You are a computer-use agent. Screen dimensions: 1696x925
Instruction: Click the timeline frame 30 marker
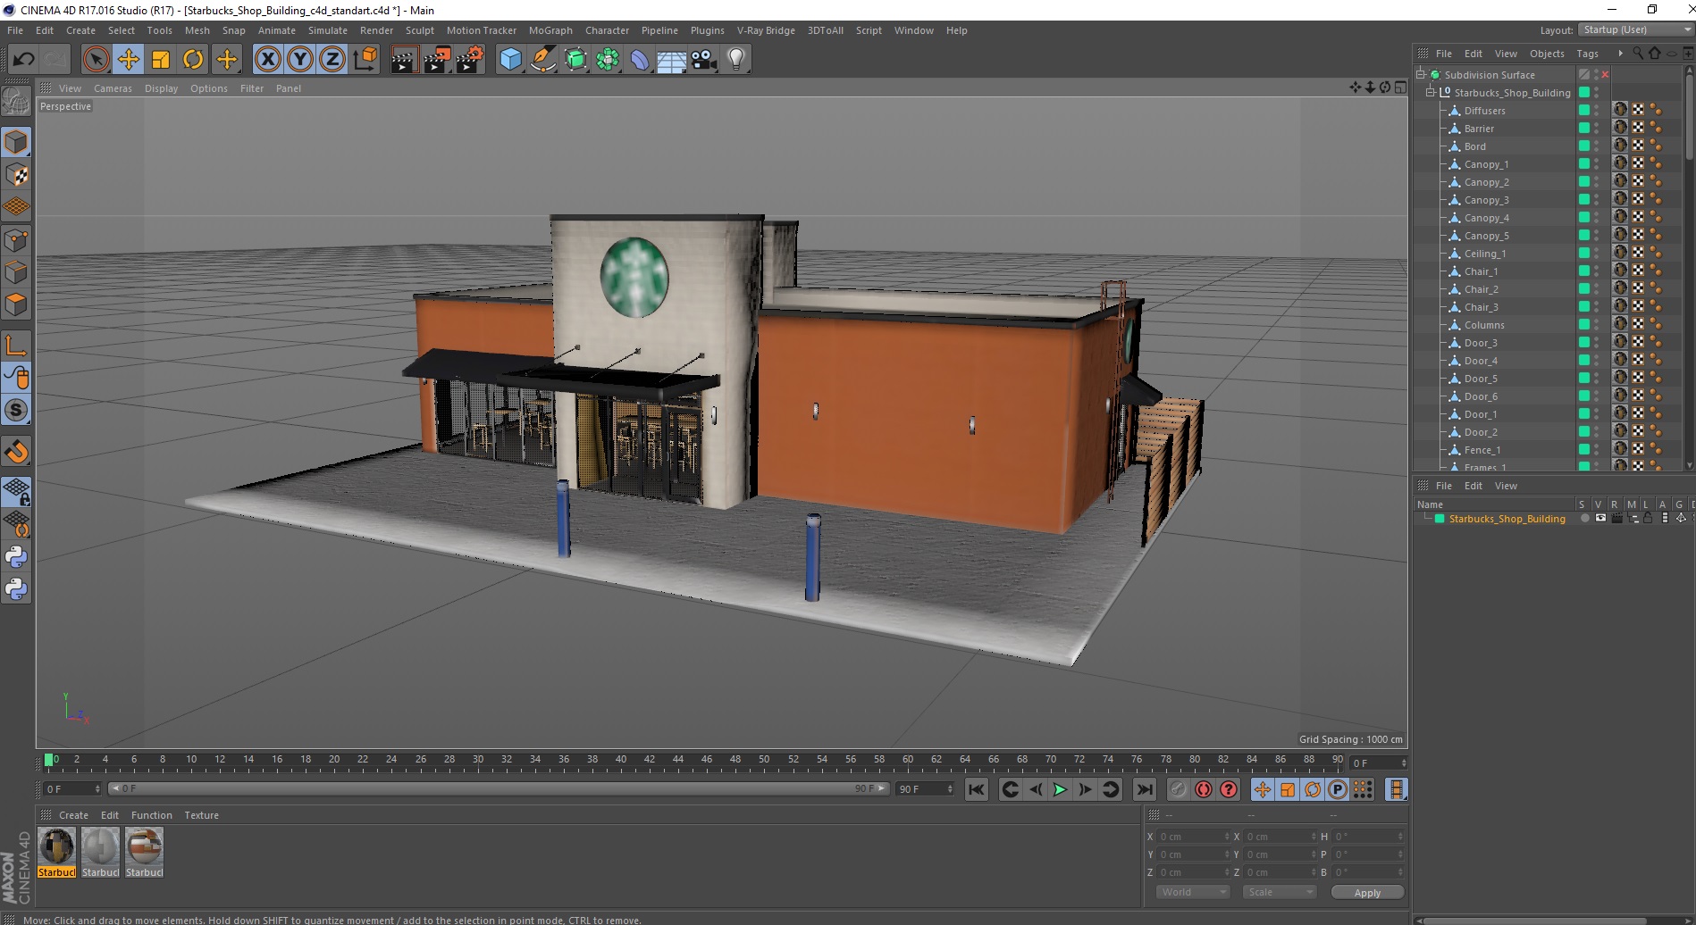(477, 760)
